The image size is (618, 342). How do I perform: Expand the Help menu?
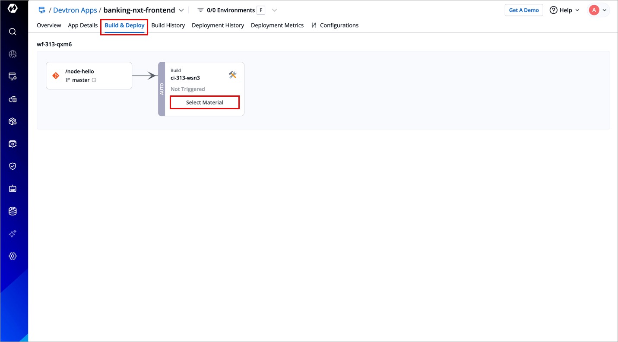tap(564, 10)
